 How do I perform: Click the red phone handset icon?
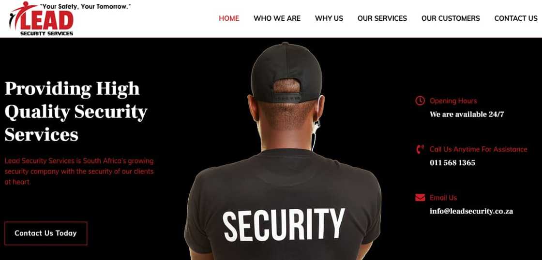(420, 149)
